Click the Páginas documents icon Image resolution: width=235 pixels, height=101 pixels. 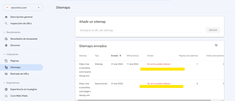[x=6, y=61]
